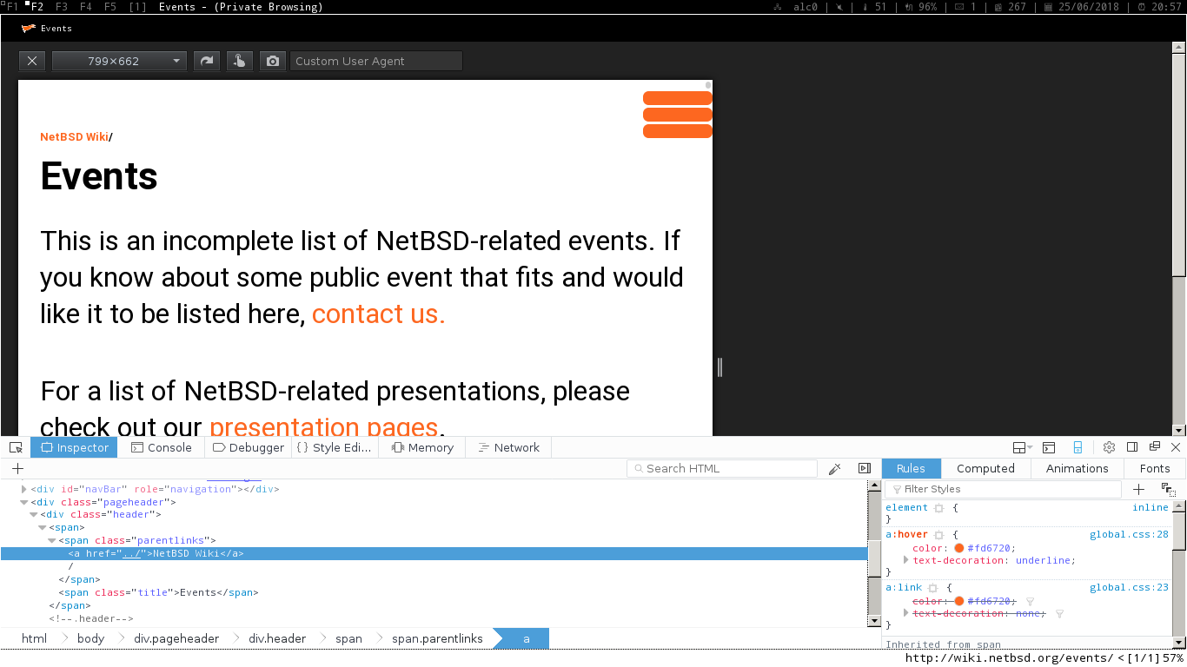Click the Custom User Agent field
1187x667 pixels.
(376, 61)
